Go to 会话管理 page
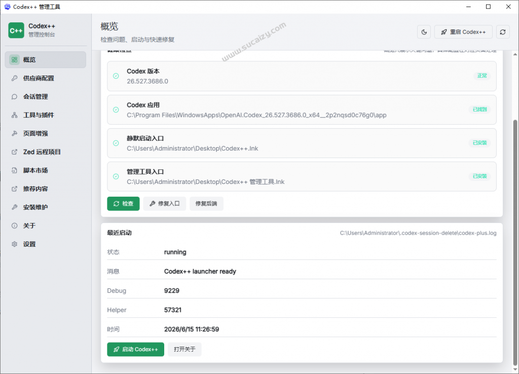This screenshot has width=519, height=374. 45,97
